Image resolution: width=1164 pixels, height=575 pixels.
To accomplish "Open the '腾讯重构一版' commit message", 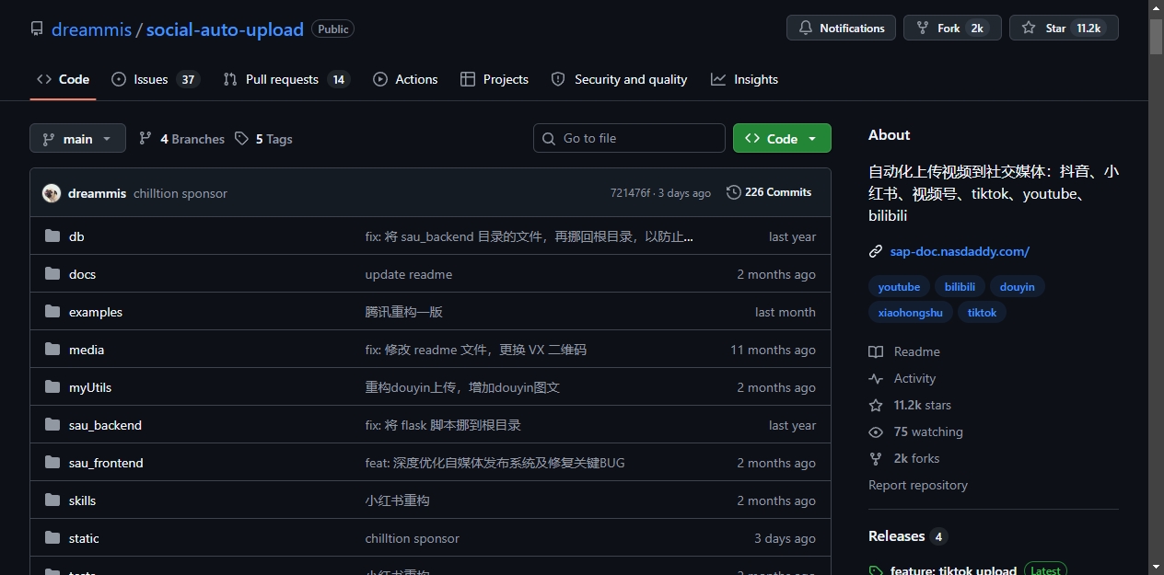I will [x=404, y=312].
